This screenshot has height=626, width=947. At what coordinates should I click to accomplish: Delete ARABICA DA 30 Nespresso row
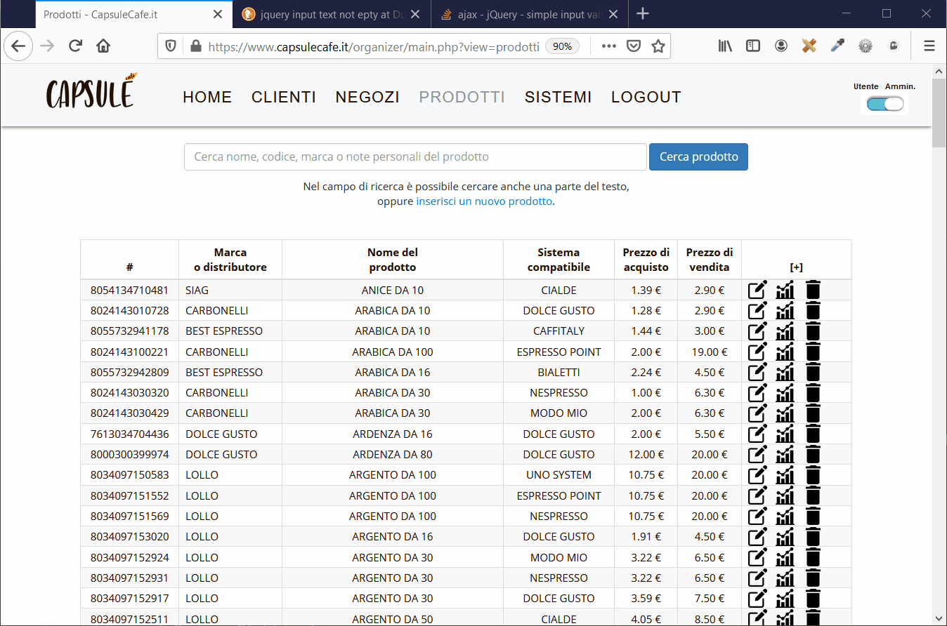coord(813,392)
